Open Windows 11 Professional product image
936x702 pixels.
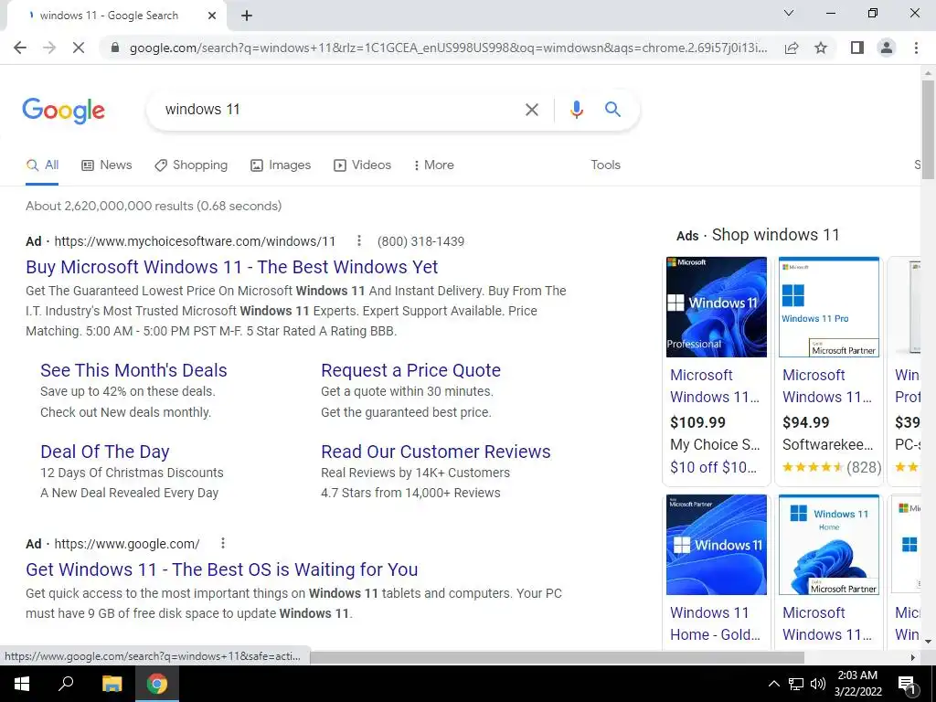point(717,307)
